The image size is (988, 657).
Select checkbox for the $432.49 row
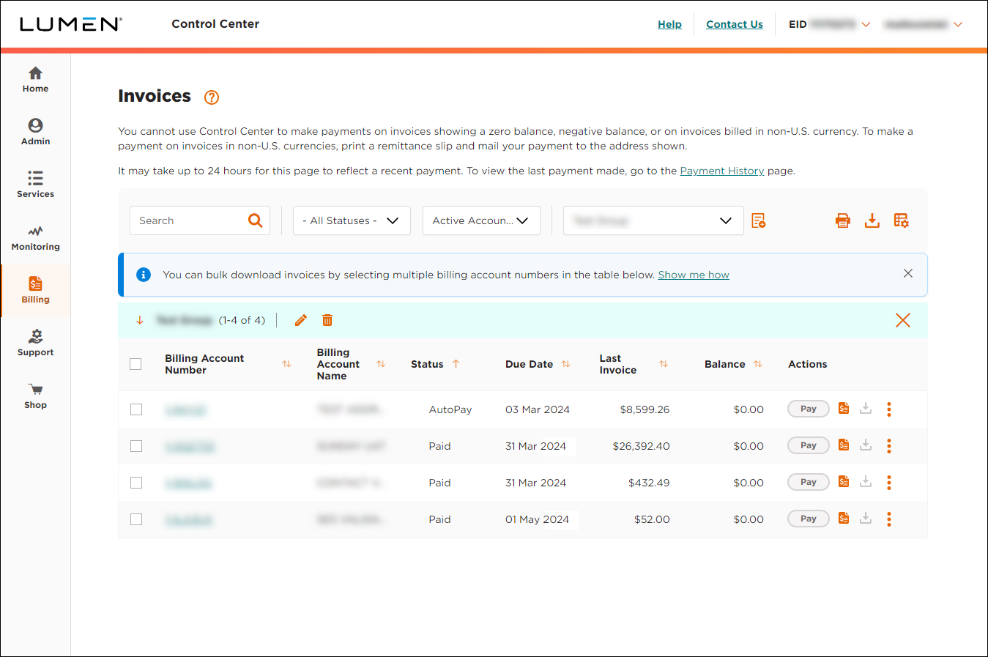136,483
